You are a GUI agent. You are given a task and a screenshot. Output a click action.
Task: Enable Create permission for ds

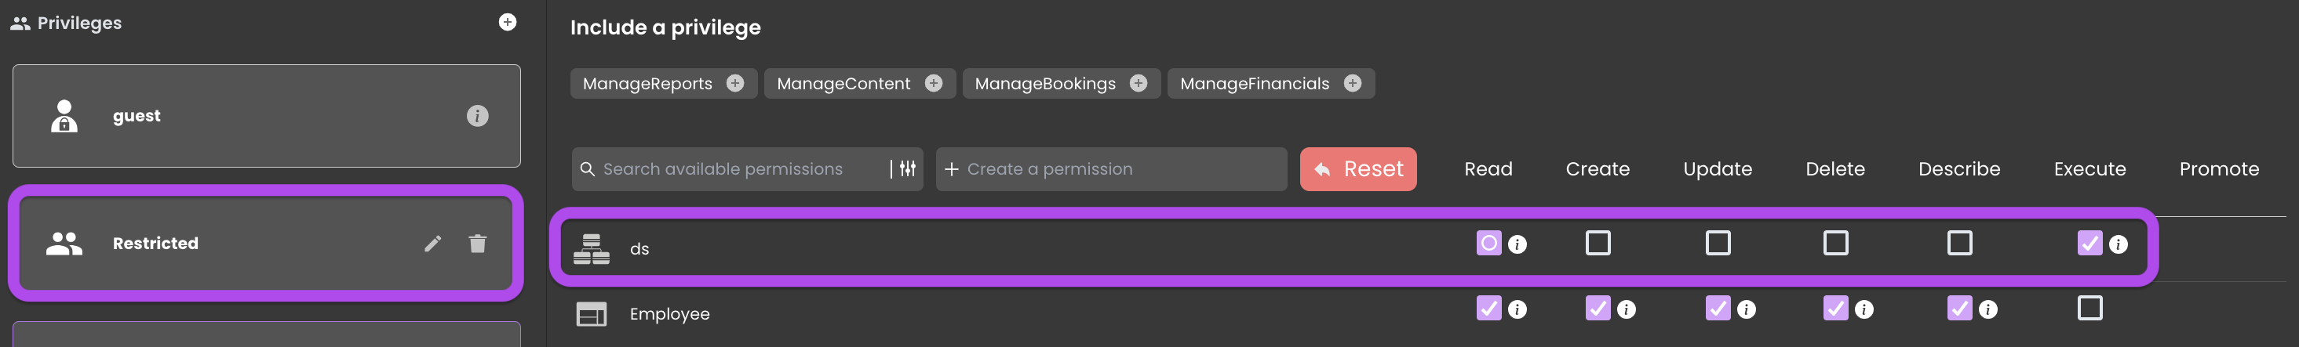(1598, 243)
